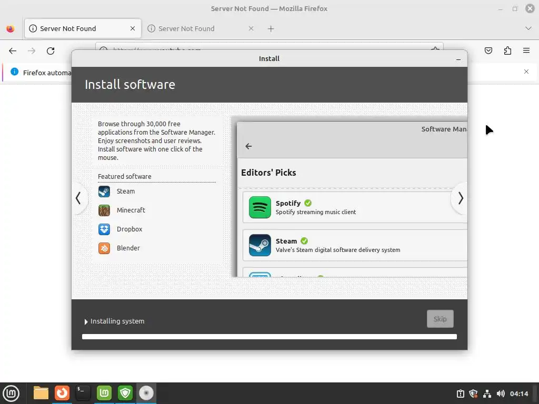Click the green Linux Mint taskbar icon
This screenshot has width=539, height=404.
click(x=104, y=393)
